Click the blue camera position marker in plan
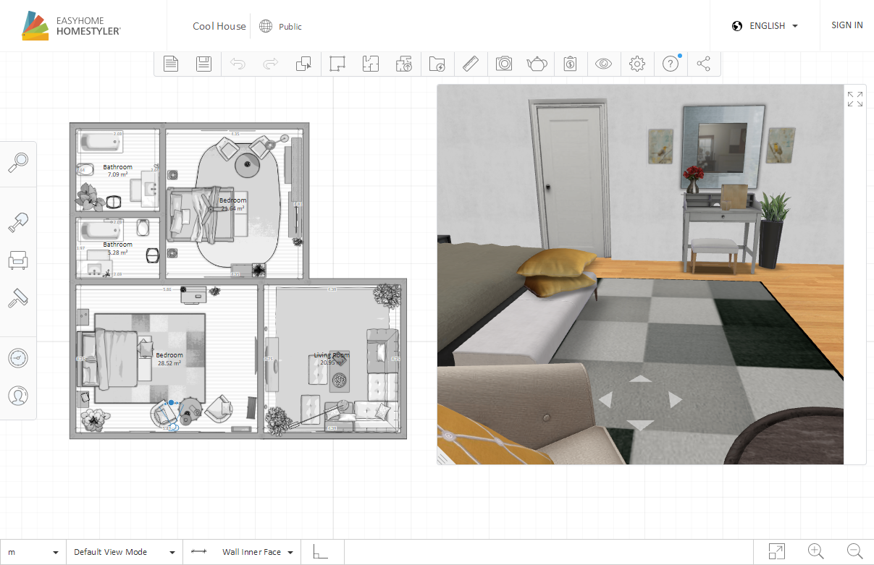The width and height of the screenshot is (874, 565). [x=172, y=402]
